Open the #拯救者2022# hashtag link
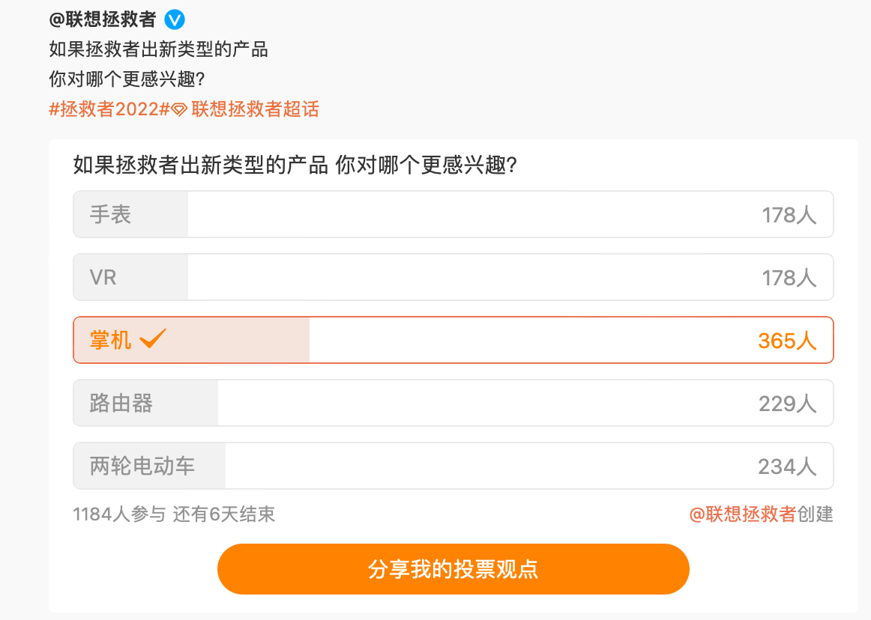This screenshot has height=620, width=871. [109, 109]
